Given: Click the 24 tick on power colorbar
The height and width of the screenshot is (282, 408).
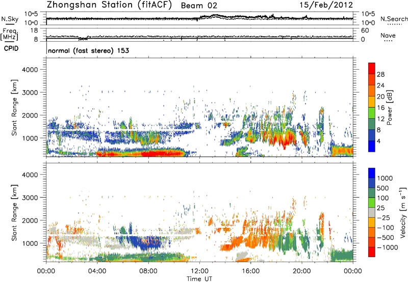Looking at the screenshot, I should tap(380, 86).
